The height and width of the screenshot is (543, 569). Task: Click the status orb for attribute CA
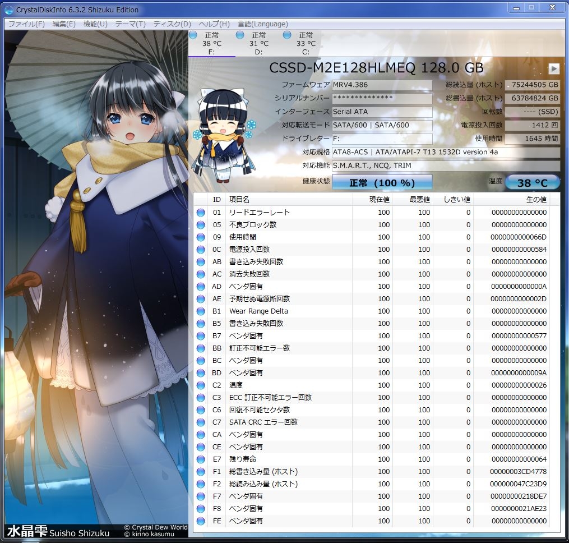click(201, 435)
